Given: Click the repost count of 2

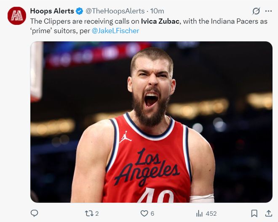Looking at the screenshot, I should click(x=97, y=214).
